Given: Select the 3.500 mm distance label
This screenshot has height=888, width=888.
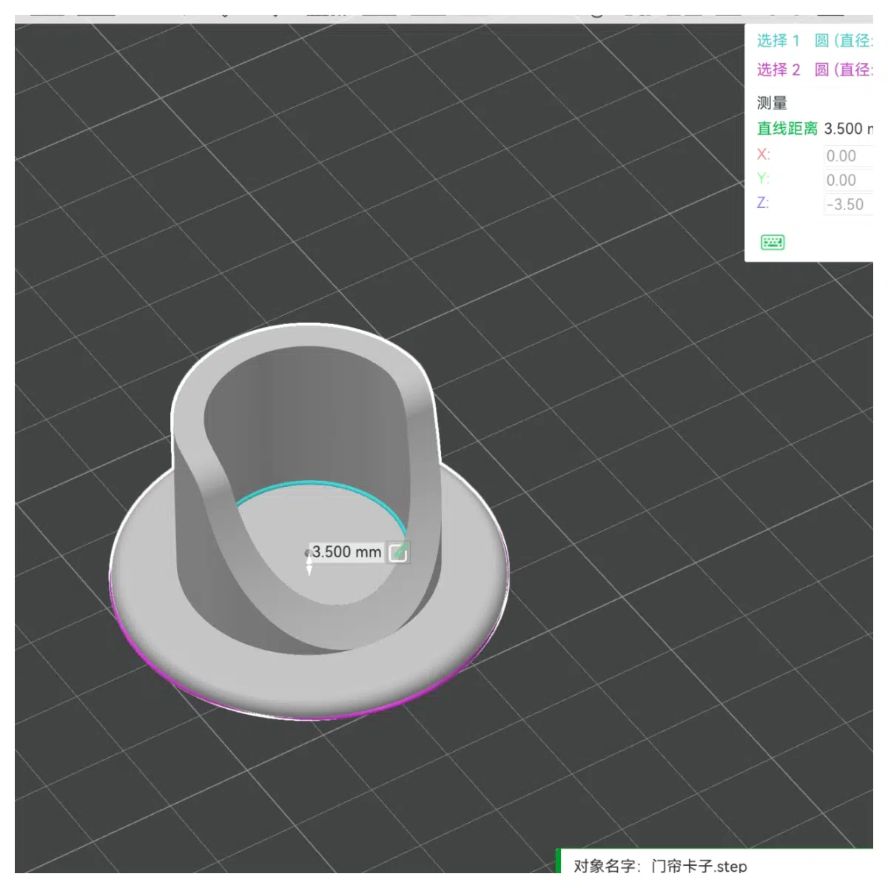Looking at the screenshot, I should [346, 552].
